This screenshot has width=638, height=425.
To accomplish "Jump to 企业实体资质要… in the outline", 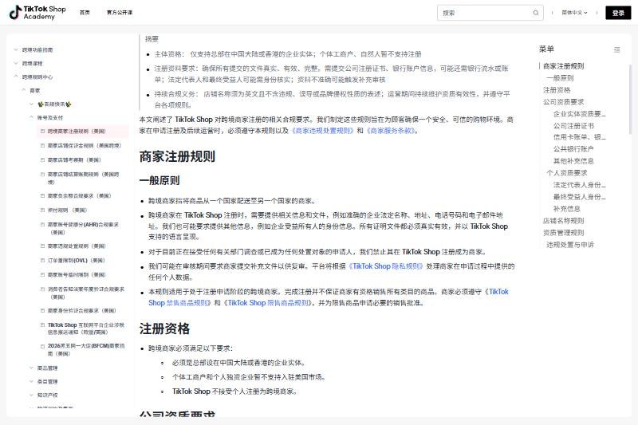I will [580, 114].
